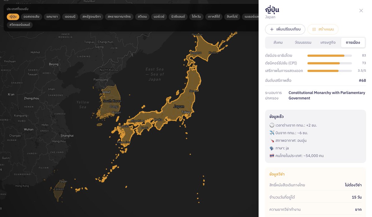This screenshot has width=372, height=217.
Task: Click the Constitutional Monarchy government text
Action: point(327,95)
